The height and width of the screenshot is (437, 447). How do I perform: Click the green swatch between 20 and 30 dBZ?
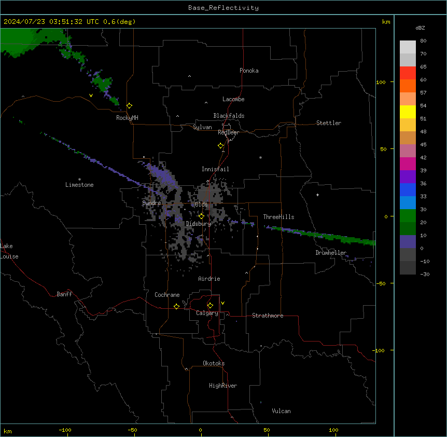click(x=408, y=216)
